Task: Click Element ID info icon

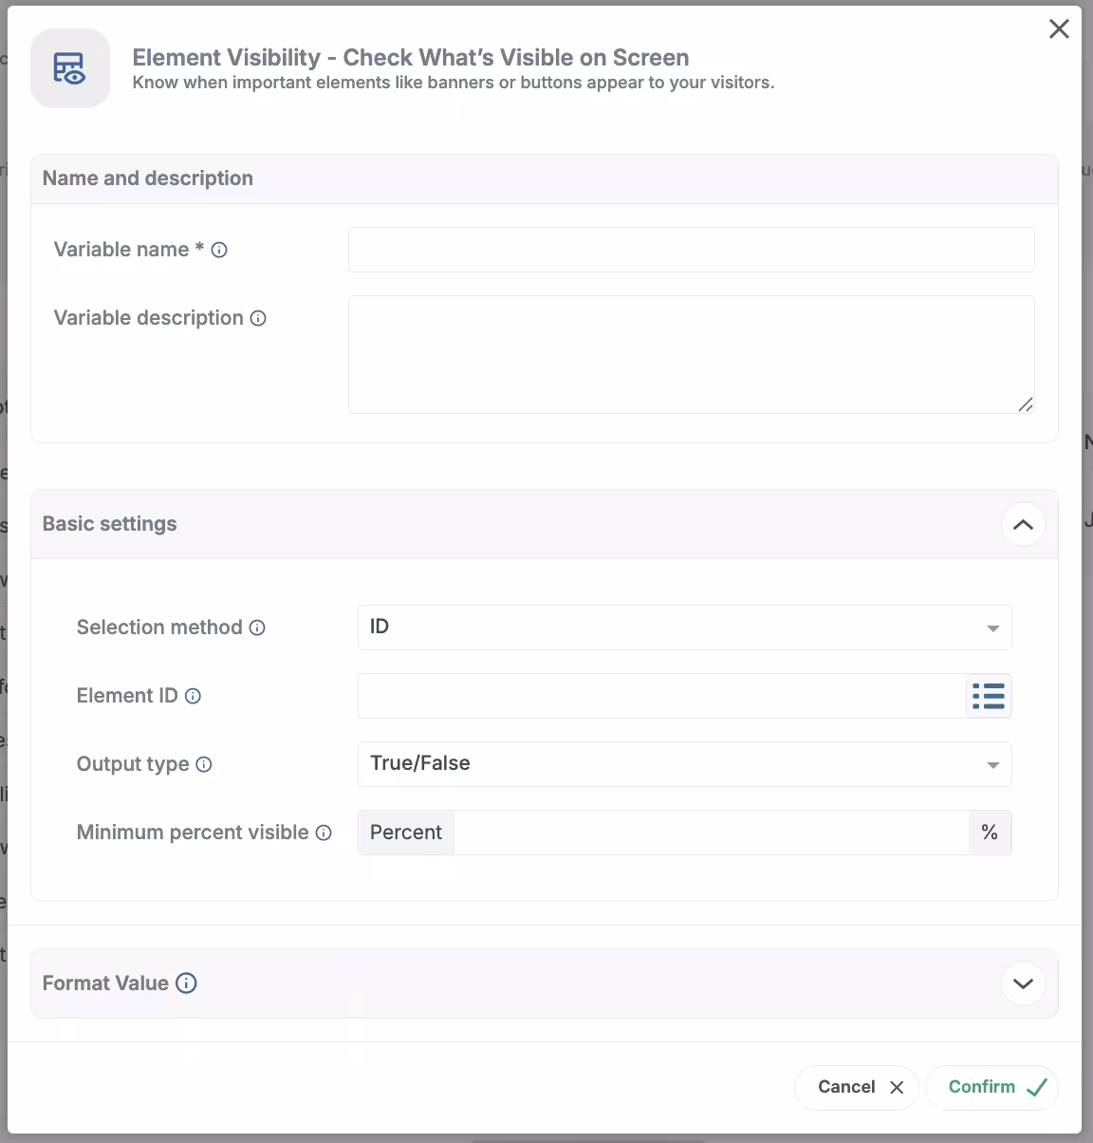Action: [x=193, y=696]
